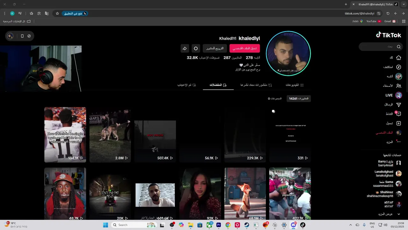
Task: Open LIVE in TikTok sidebar
Action: pyautogui.click(x=393, y=95)
